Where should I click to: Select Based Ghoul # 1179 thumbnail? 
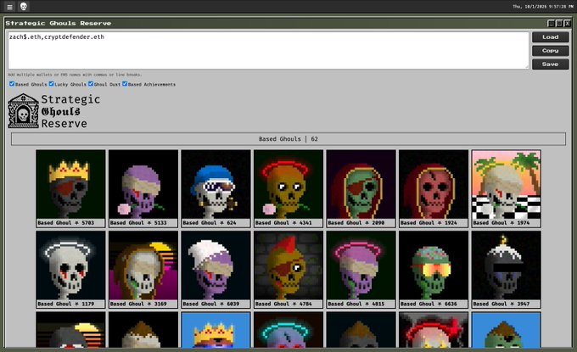click(x=70, y=265)
